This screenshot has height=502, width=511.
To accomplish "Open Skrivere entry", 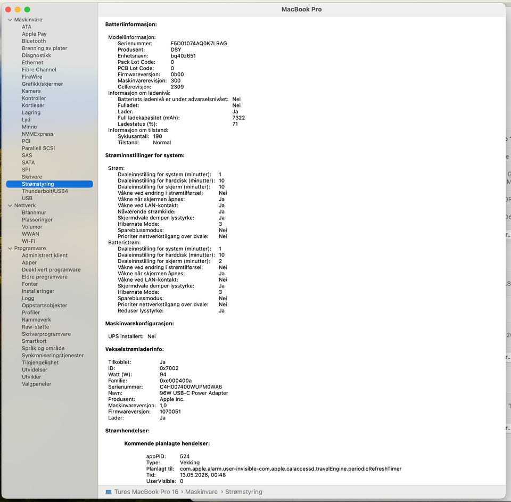I will pyautogui.click(x=32, y=177).
